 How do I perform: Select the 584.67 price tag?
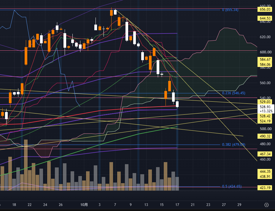coord(265,60)
